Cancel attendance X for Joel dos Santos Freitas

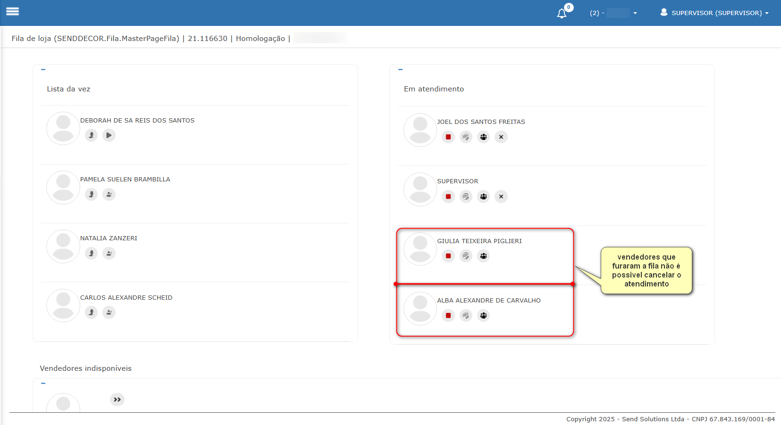[501, 137]
